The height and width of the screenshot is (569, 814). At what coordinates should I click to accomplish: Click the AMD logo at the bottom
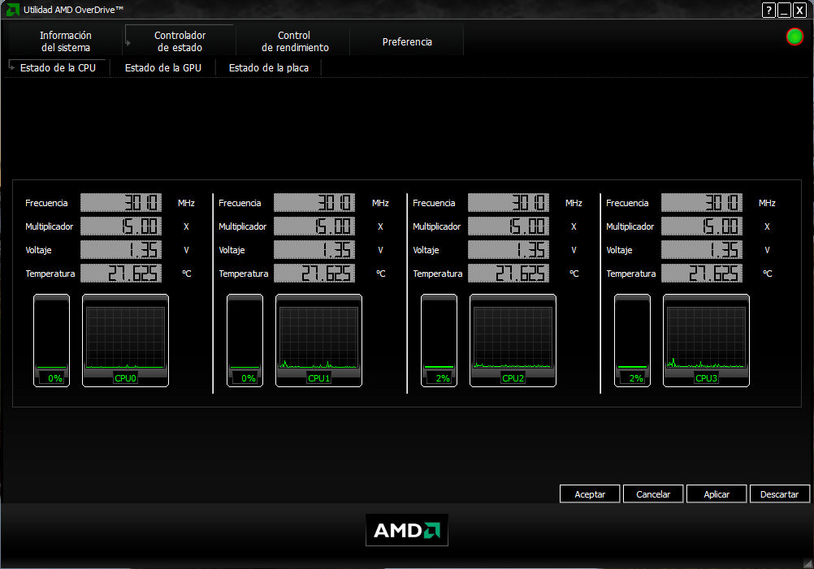[407, 530]
